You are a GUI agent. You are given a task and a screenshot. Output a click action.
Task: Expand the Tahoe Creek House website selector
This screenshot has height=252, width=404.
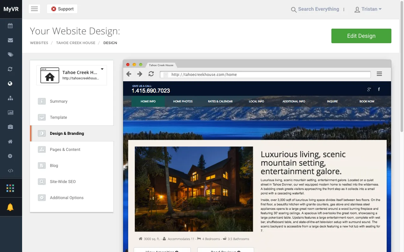(72, 75)
